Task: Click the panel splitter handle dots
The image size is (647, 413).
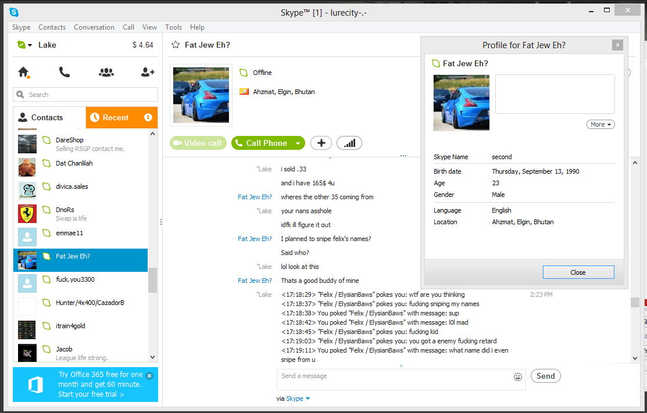Action: coord(160,222)
